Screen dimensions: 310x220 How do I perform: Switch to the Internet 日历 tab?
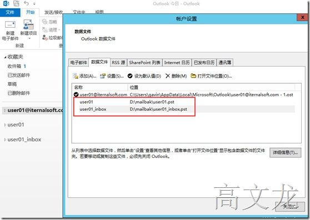coord(177,63)
